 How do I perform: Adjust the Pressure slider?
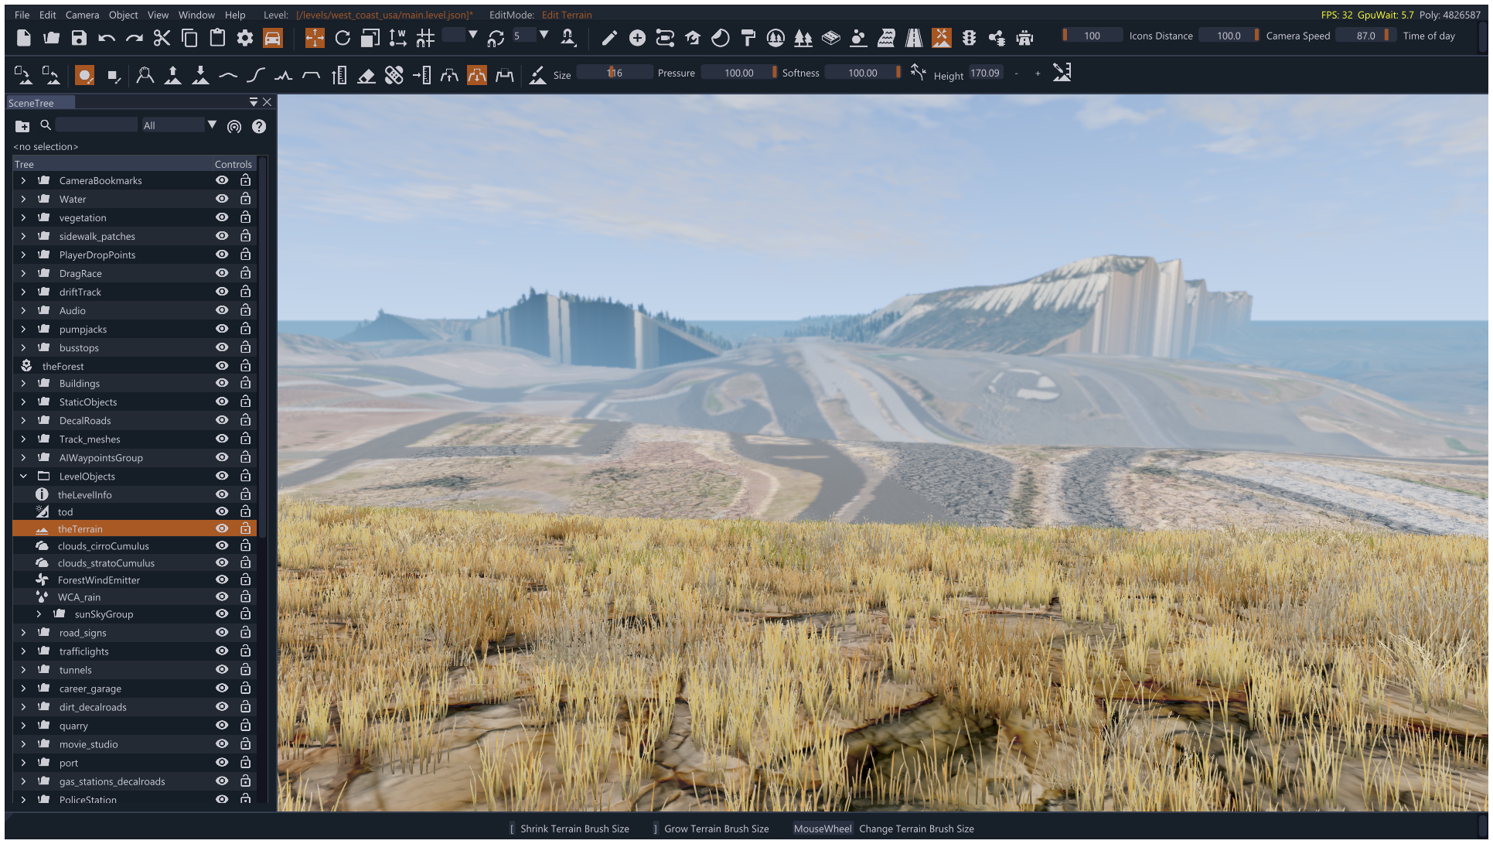pos(739,73)
